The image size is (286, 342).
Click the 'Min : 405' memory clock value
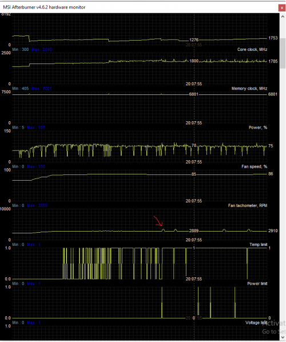tap(20, 89)
